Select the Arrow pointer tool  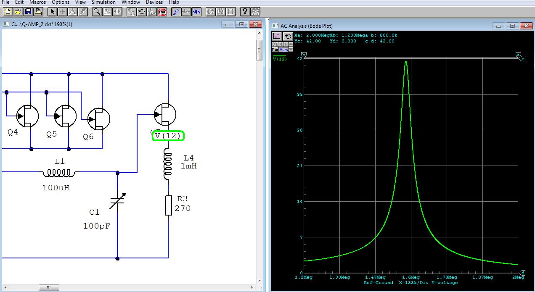coord(52,12)
